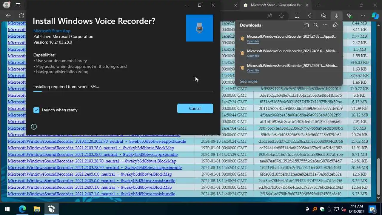Download 2021.2405.0.0 msixbundle link
Screen dimensions: 382x215
[91, 181]
